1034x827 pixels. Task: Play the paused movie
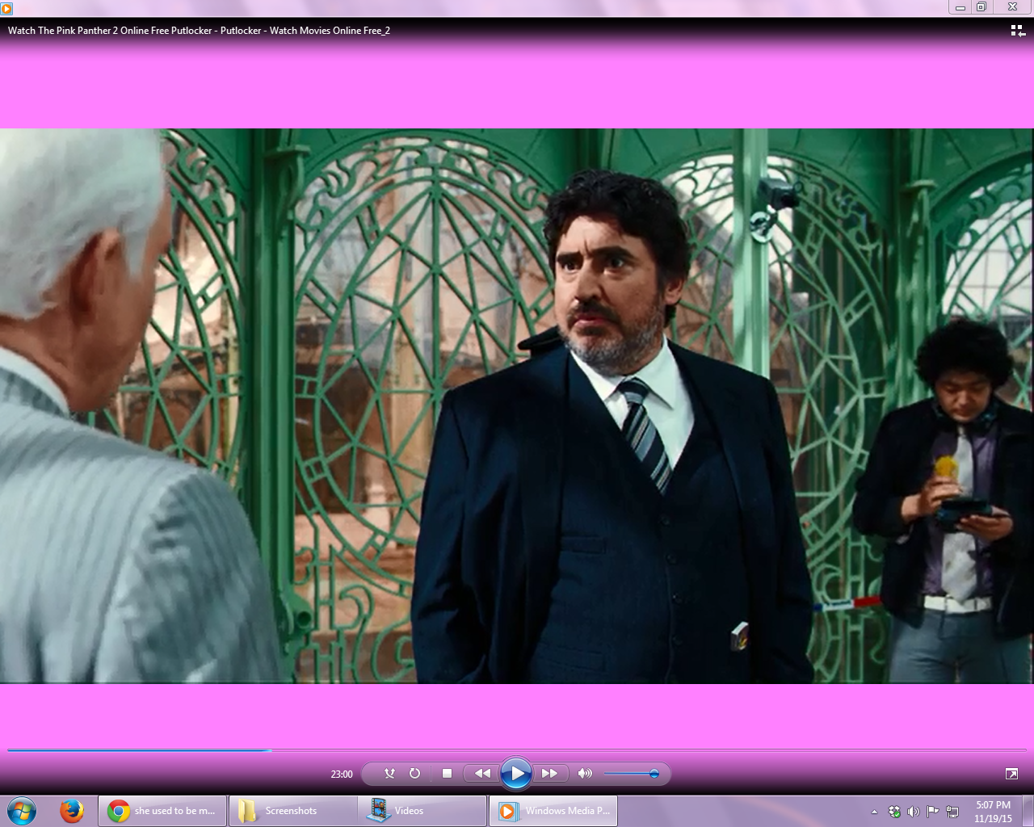(516, 774)
